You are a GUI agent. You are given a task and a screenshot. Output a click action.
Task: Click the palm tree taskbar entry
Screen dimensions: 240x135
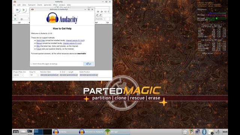[117, 132]
